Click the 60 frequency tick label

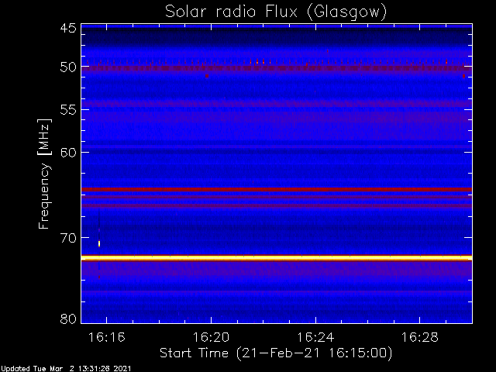68,153
